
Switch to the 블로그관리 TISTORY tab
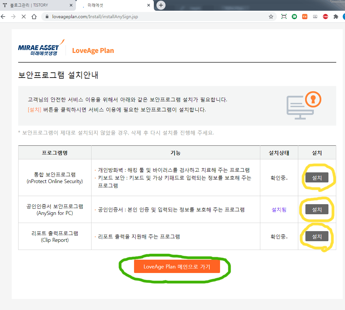click(38, 5)
